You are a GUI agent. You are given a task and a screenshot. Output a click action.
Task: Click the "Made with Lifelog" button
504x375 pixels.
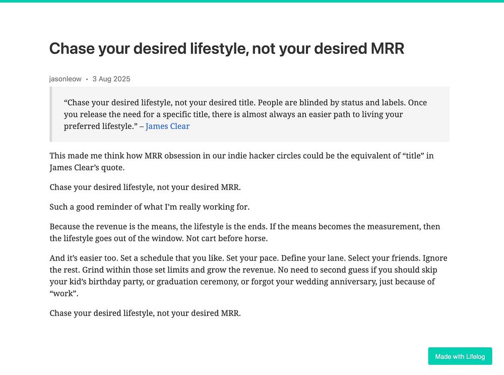[x=460, y=356]
